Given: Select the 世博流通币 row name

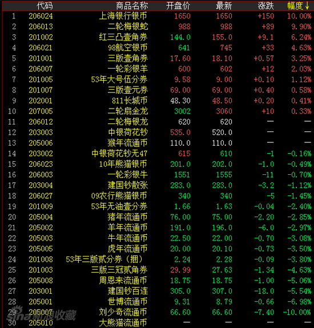Looking at the screenshot, I should (x=127, y=302).
